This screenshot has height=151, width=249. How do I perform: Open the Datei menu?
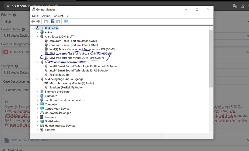coord(35,16)
